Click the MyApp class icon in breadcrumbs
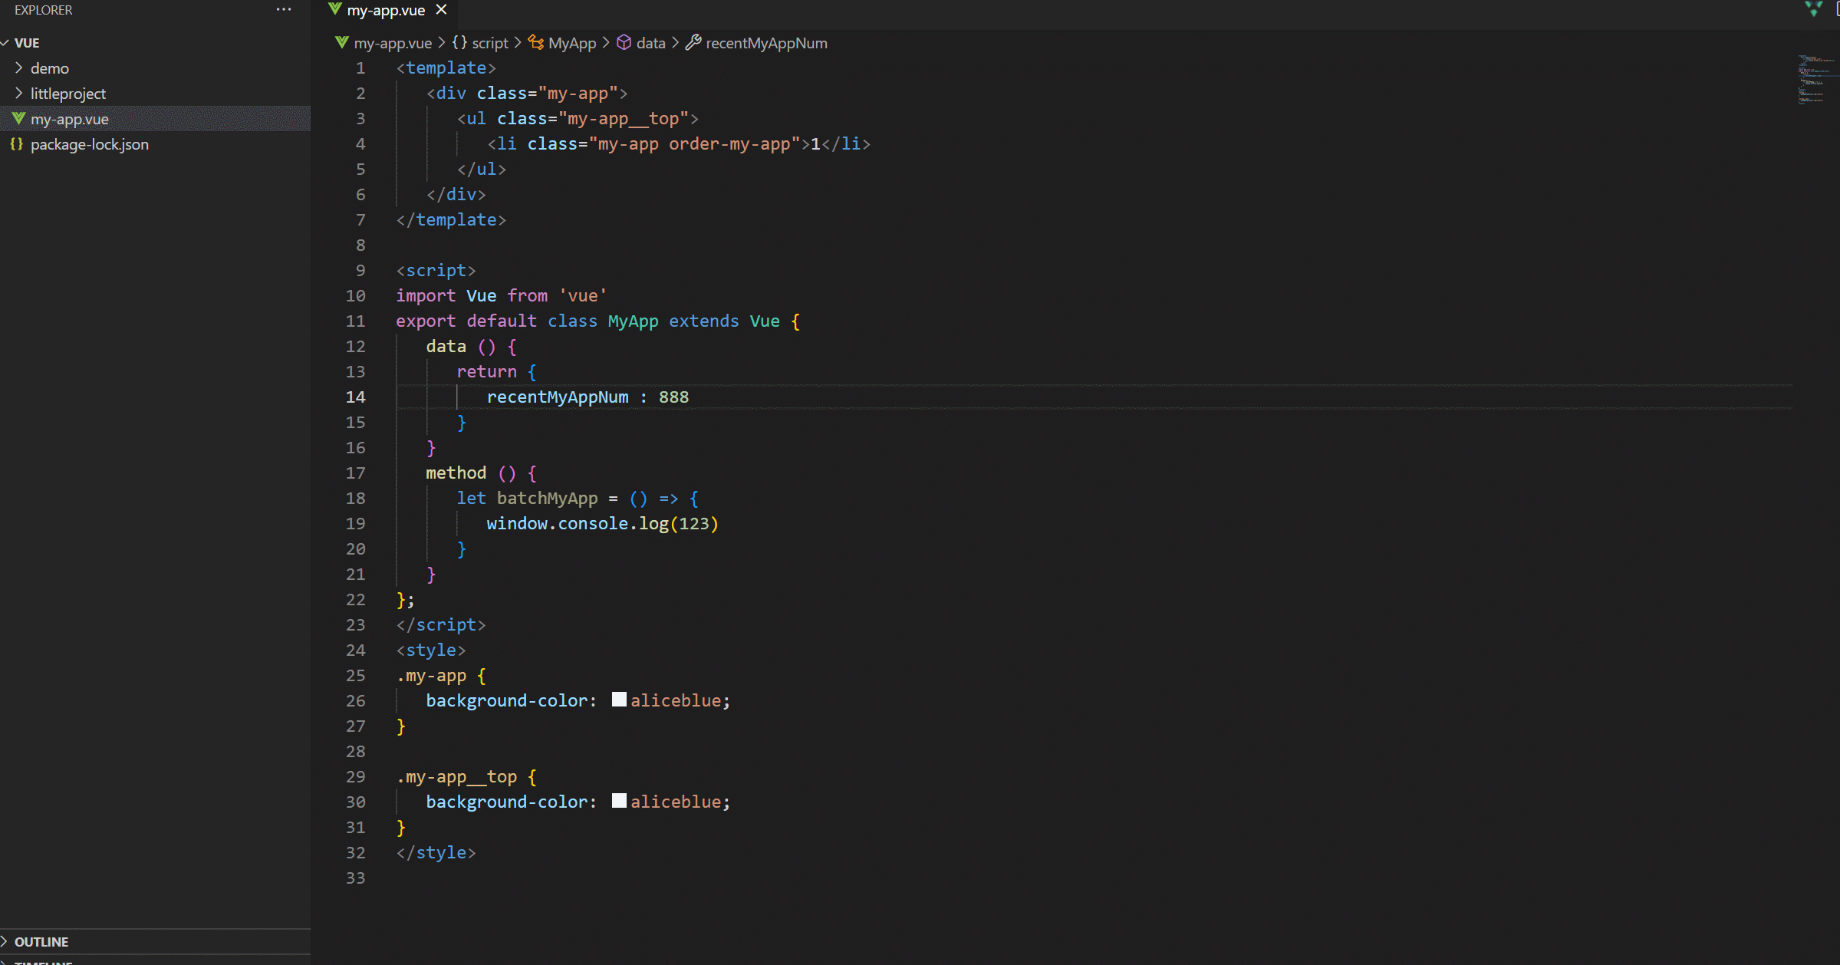The width and height of the screenshot is (1840, 965). click(536, 43)
